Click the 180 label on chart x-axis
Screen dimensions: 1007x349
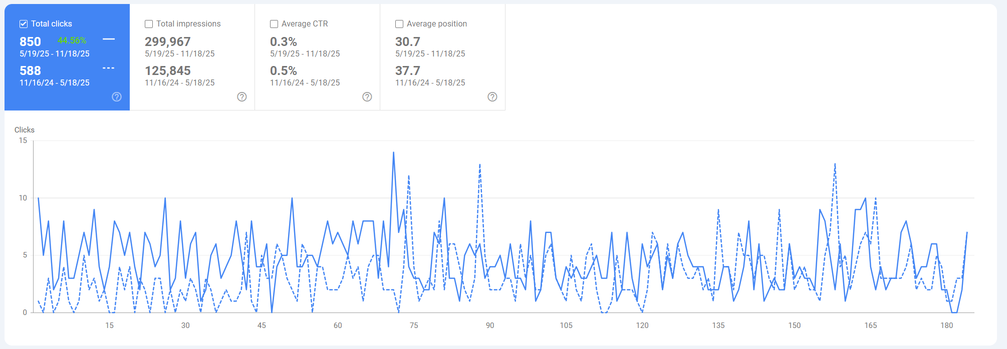[x=946, y=325]
